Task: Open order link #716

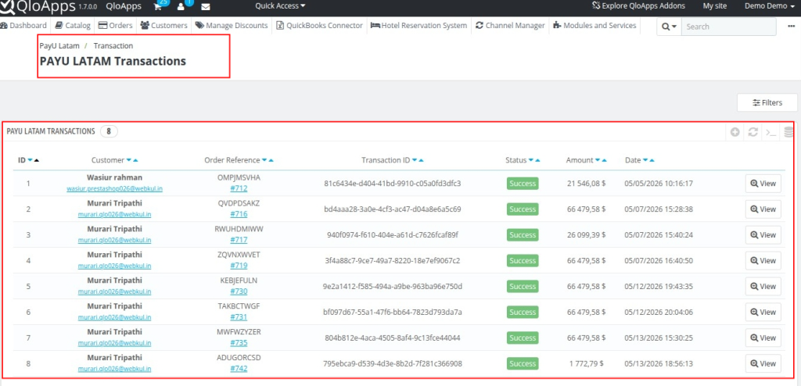Action: tap(239, 214)
